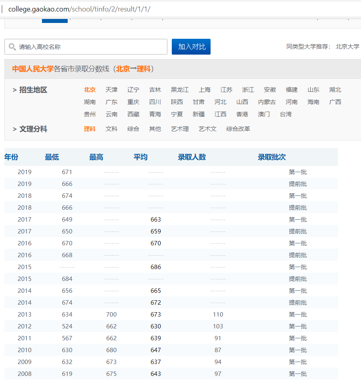361x385 pixels.
Task: Select 台湾 region
Action: tap(286, 114)
